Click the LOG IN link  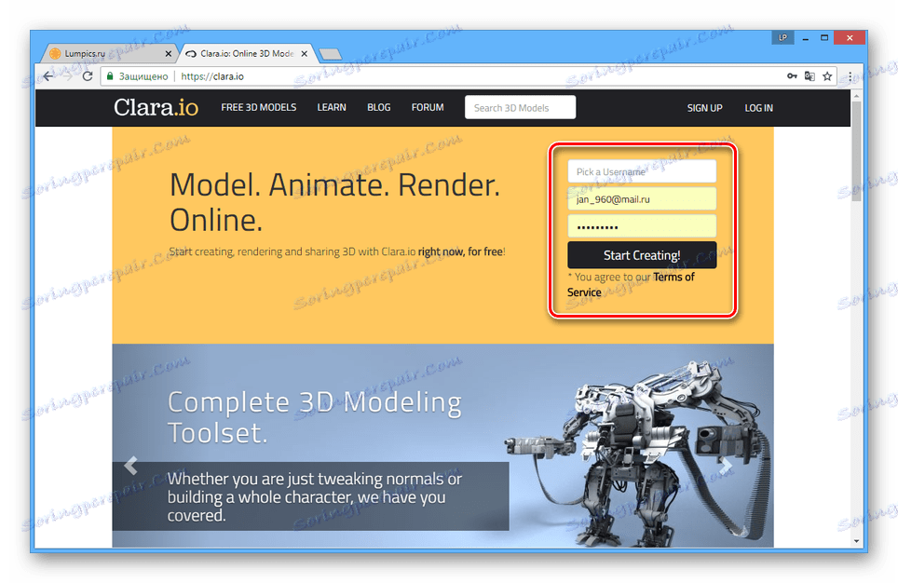[758, 108]
